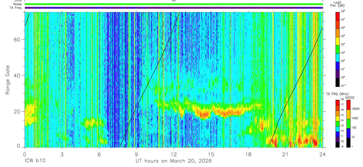
Task: Pick the cyan segment of the power colorbar
Action: pos(338,57)
